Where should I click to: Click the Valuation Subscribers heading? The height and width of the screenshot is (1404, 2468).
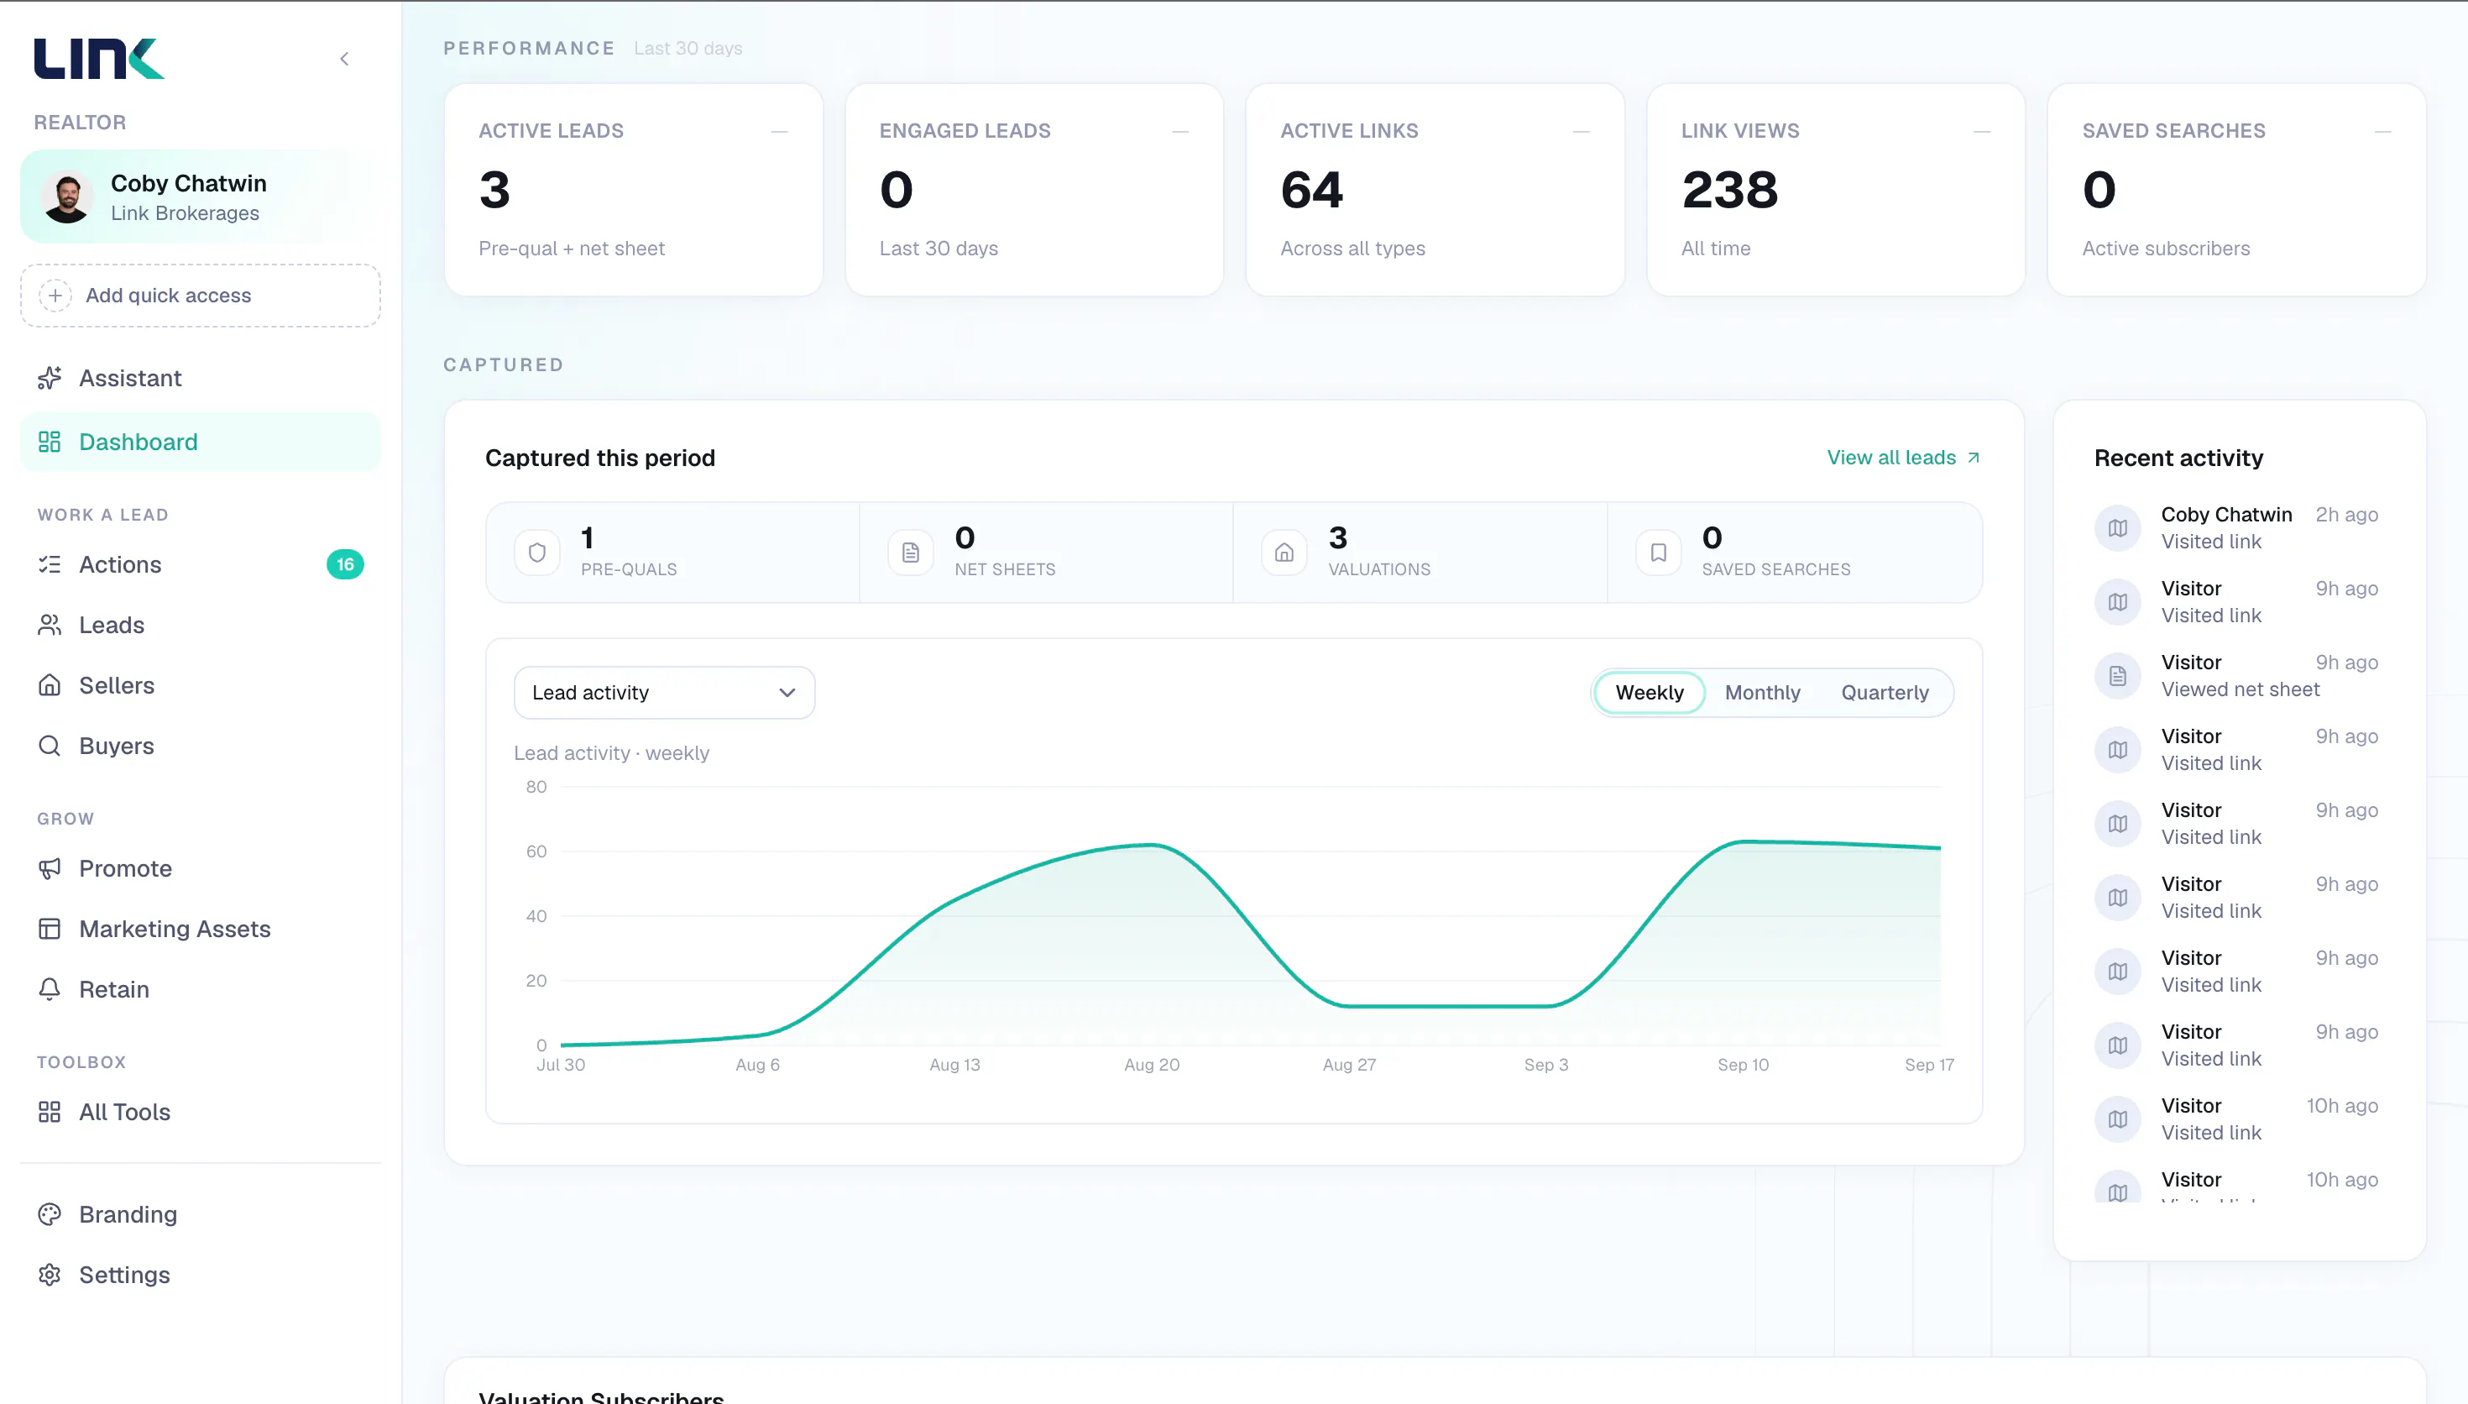601,1396
